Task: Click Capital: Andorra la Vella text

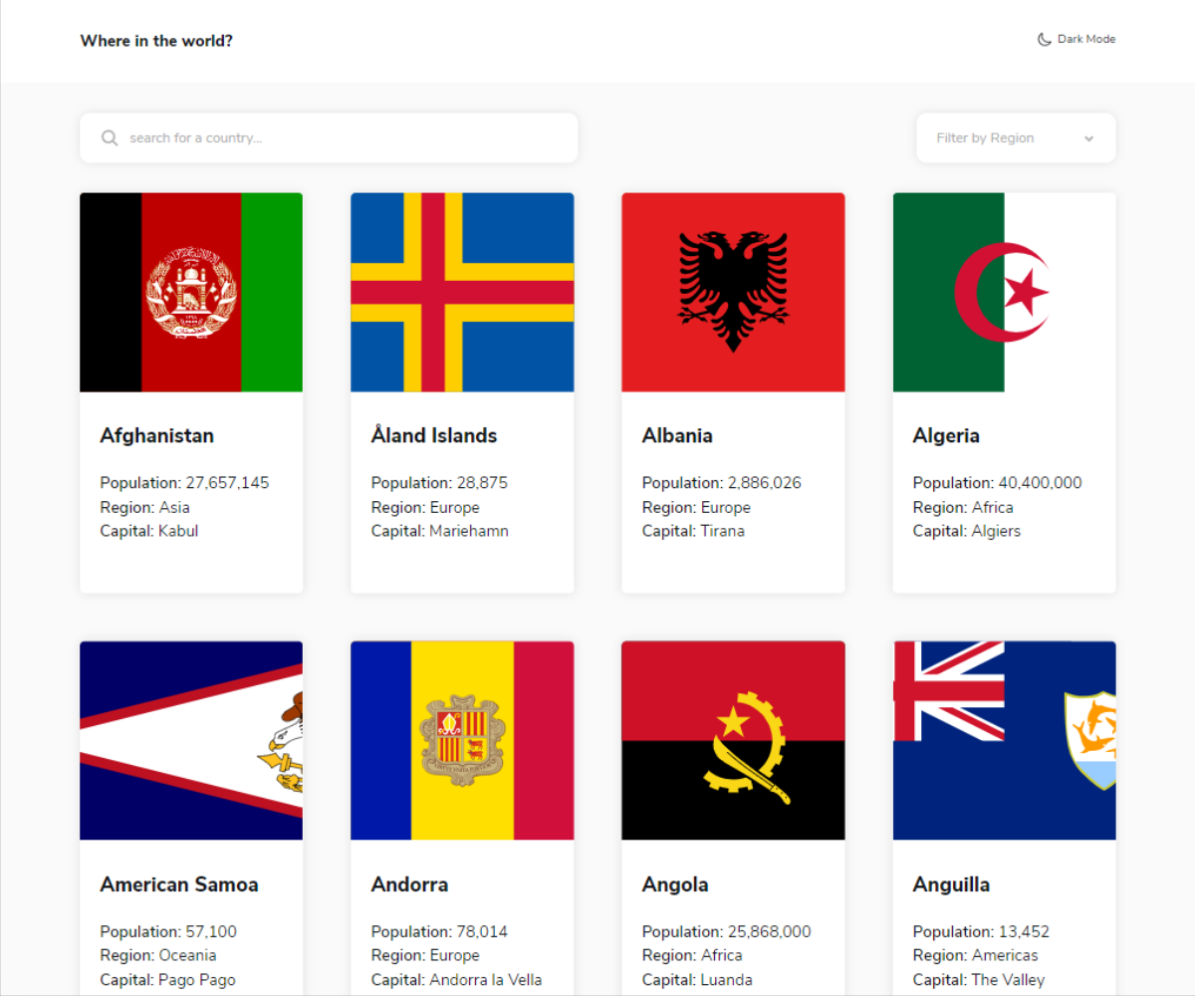Action: (x=457, y=980)
